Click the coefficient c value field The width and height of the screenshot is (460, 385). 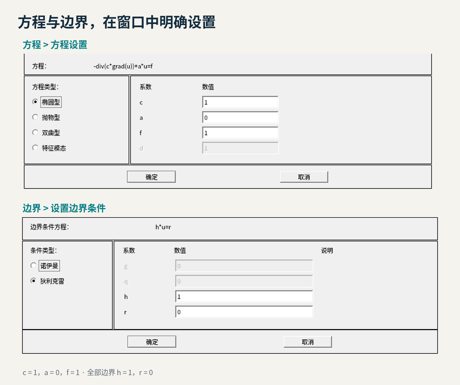tap(240, 102)
